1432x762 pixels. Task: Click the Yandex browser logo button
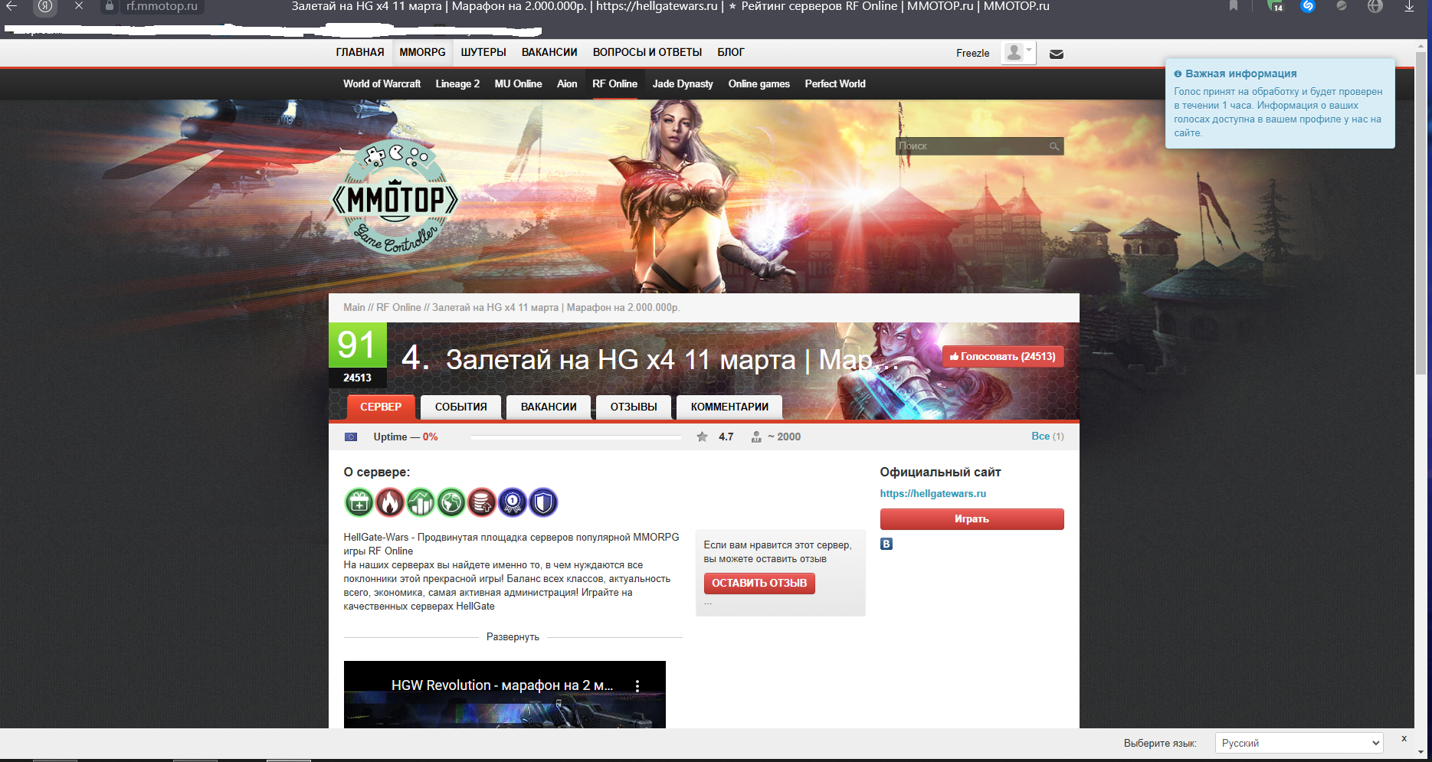pos(45,7)
